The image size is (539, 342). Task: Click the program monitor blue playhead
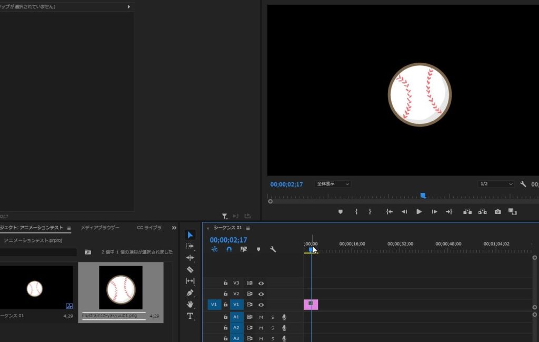pos(423,196)
